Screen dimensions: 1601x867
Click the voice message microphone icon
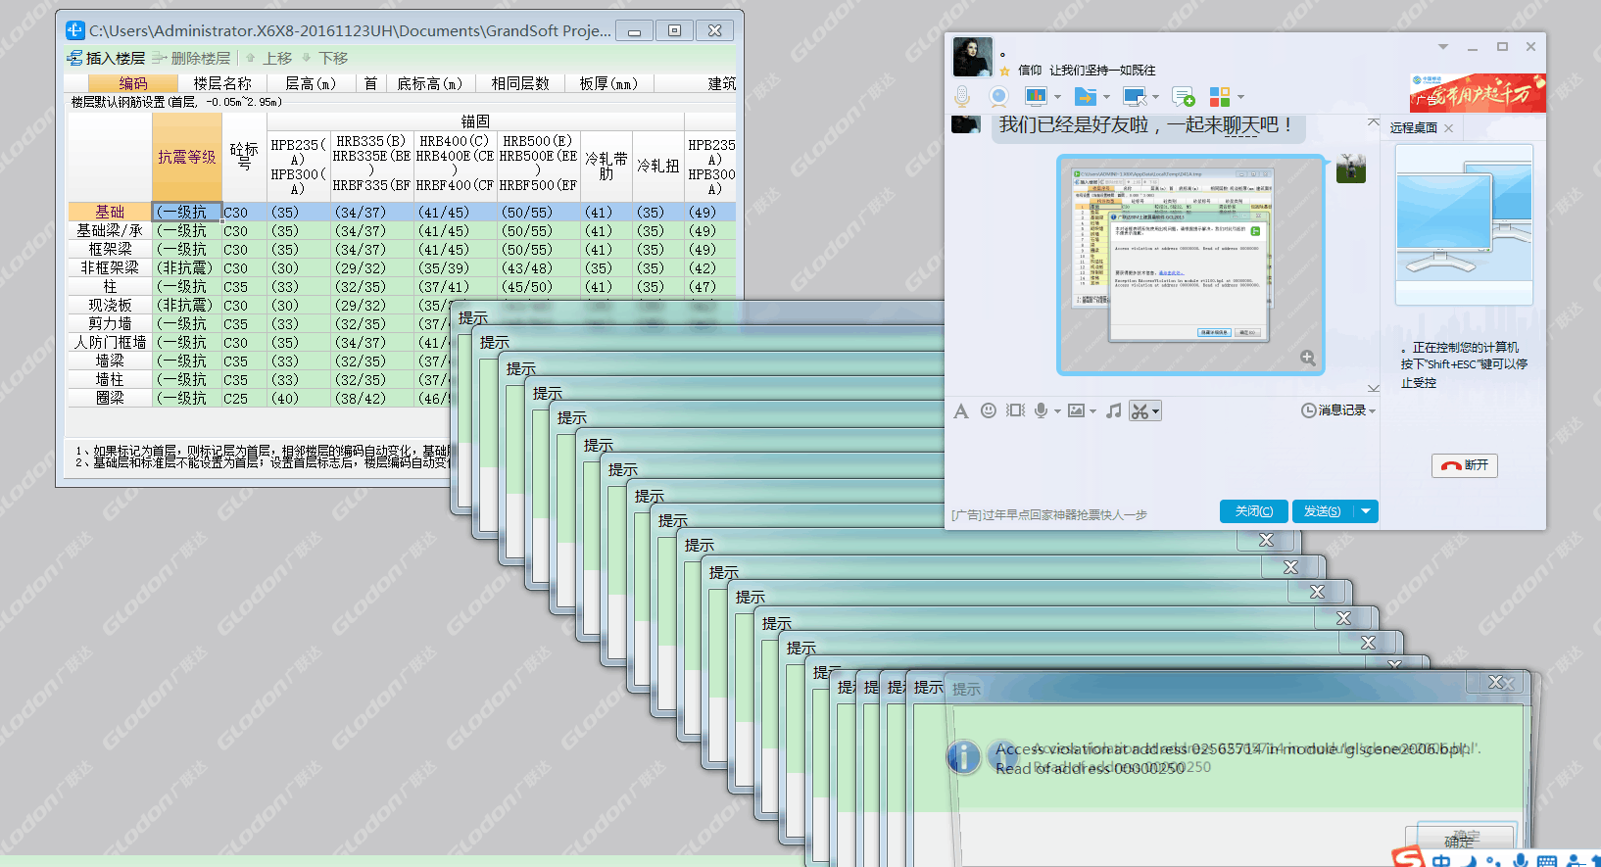coord(1041,410)
